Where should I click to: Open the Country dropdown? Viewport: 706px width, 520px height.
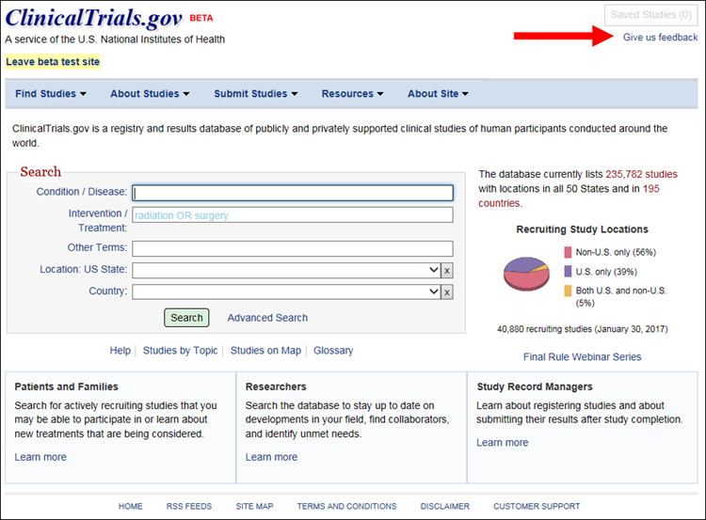pyautogui.click(x=286, y=292)
